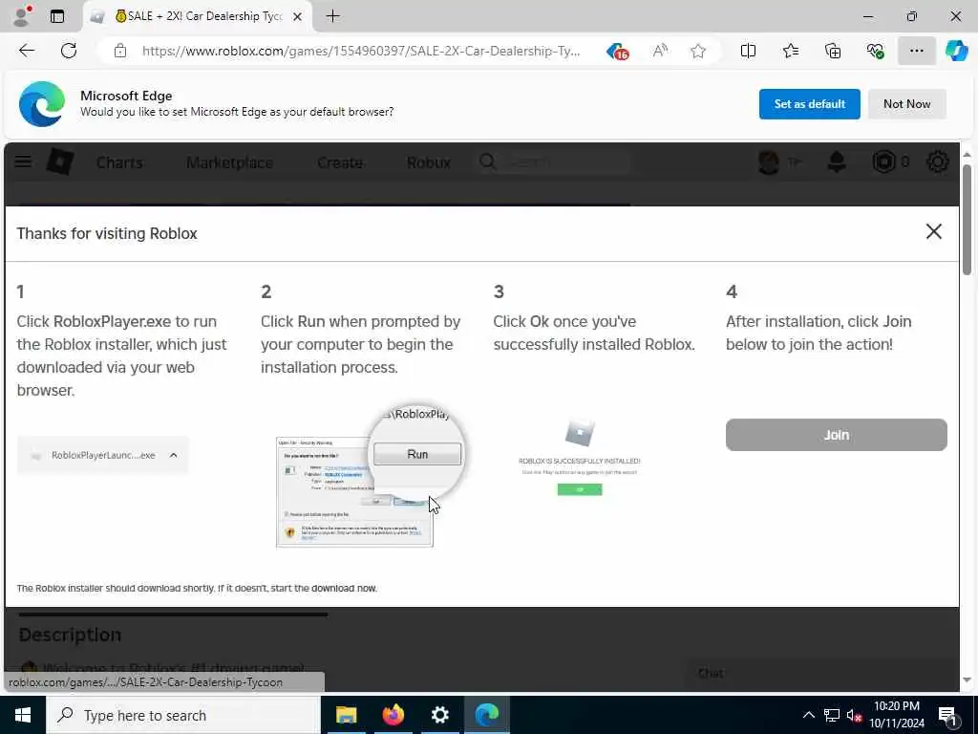978x734 pixels.
Task: Open the Marketplace page
Action: 229,162
